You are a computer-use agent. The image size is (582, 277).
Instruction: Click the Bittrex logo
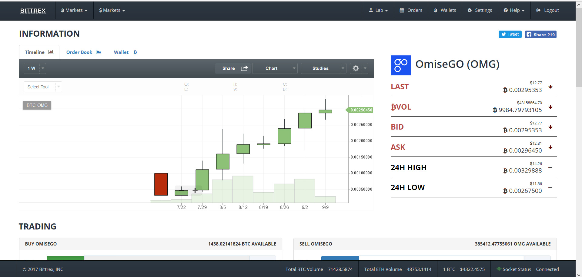pyautogui.click(x=33, y=11)
